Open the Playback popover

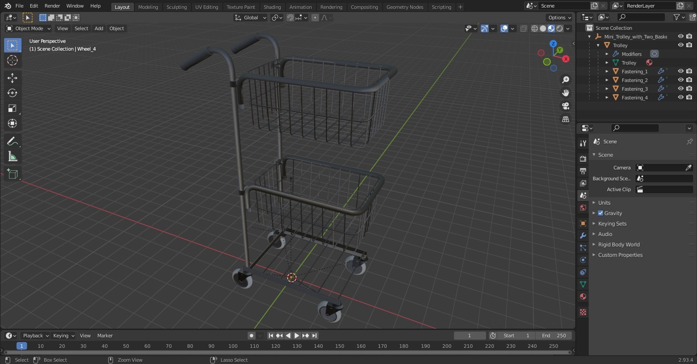35,336
